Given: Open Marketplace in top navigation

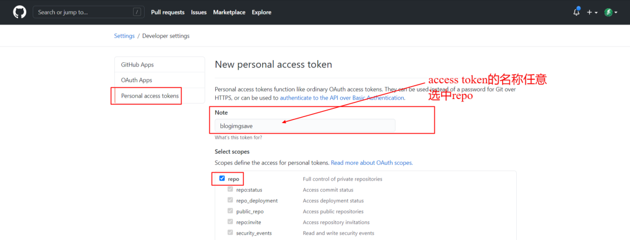Looking at the screenshot, I should point(229,12).
